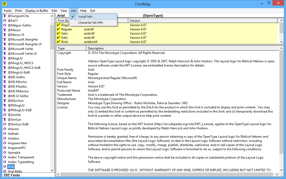Screen dimensions: 286x179
Task: Click the TrueType icon beside @Microsoft JhengHei
Action: (5, 40)
